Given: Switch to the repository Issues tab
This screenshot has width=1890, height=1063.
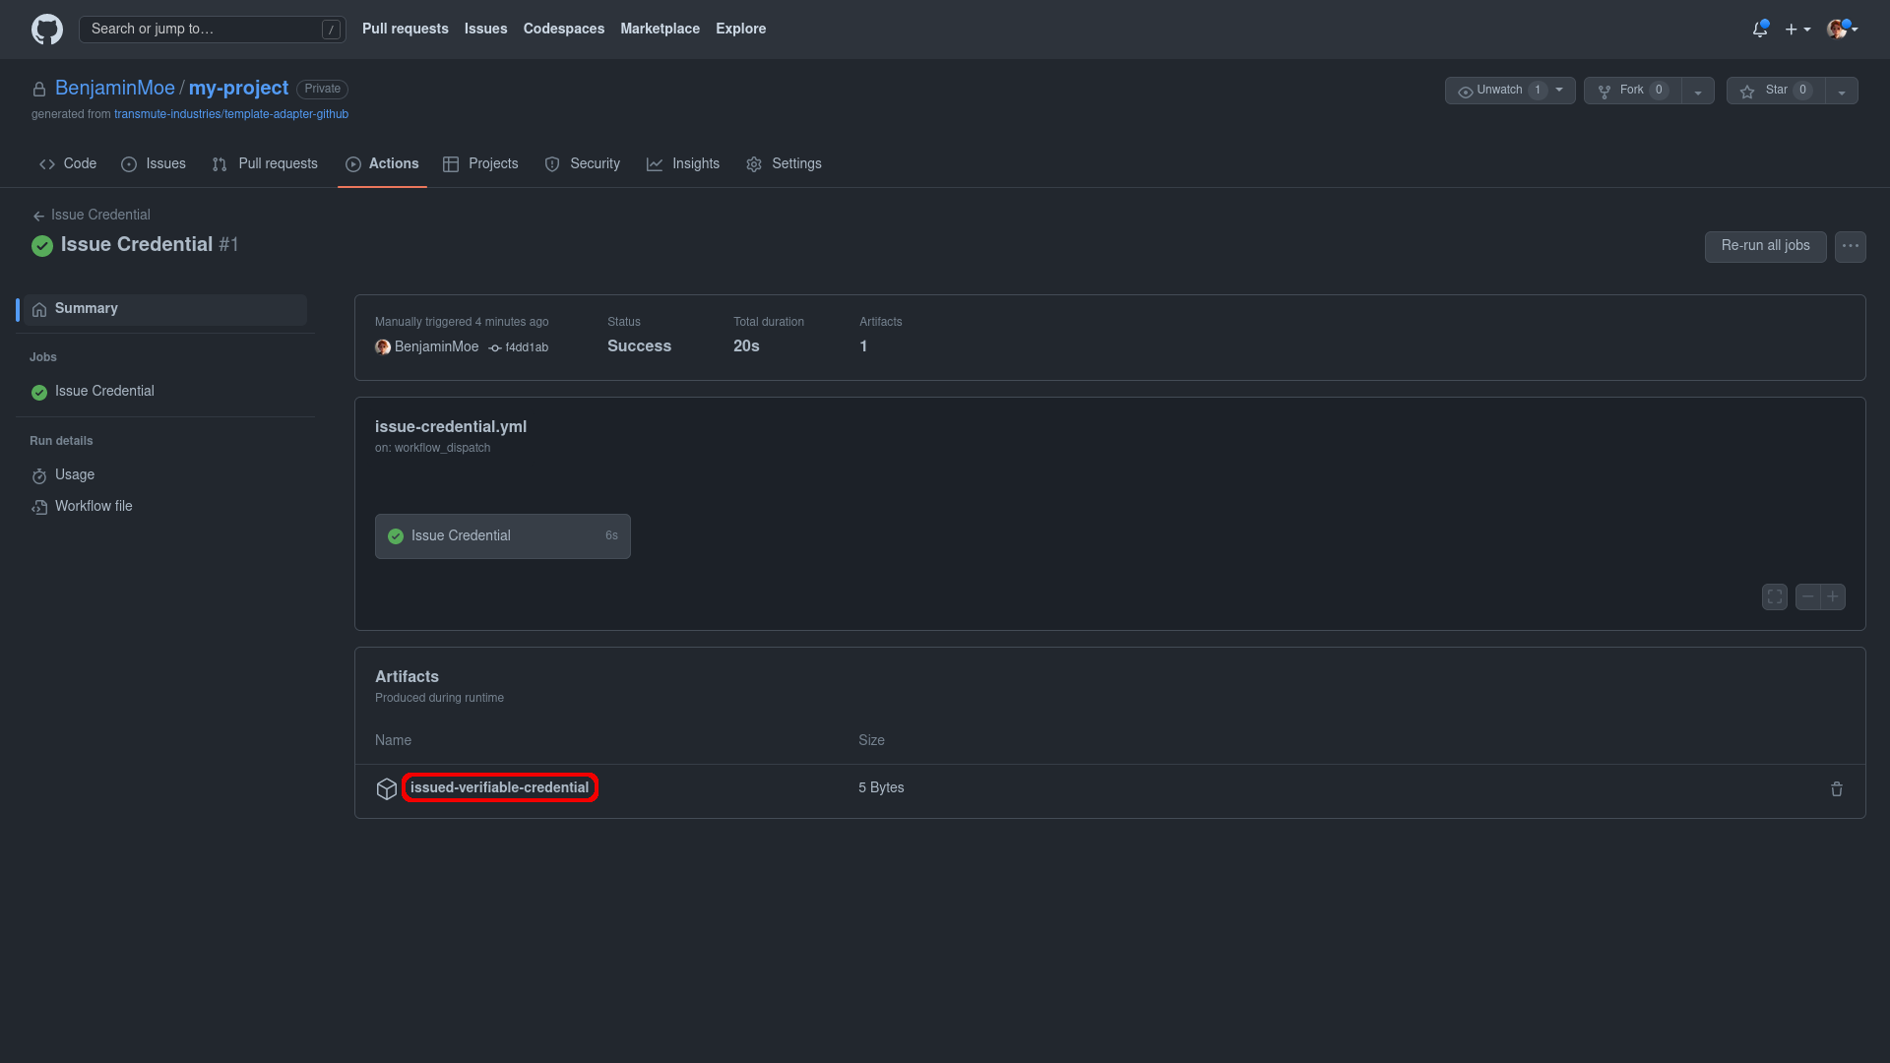Looking at the screenshot, I should (x=154, y=163).
